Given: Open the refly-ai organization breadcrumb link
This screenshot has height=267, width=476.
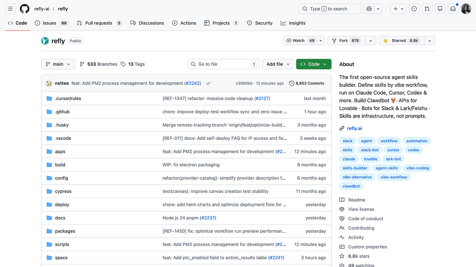Looking at the screenshot, I should [42, 9].
